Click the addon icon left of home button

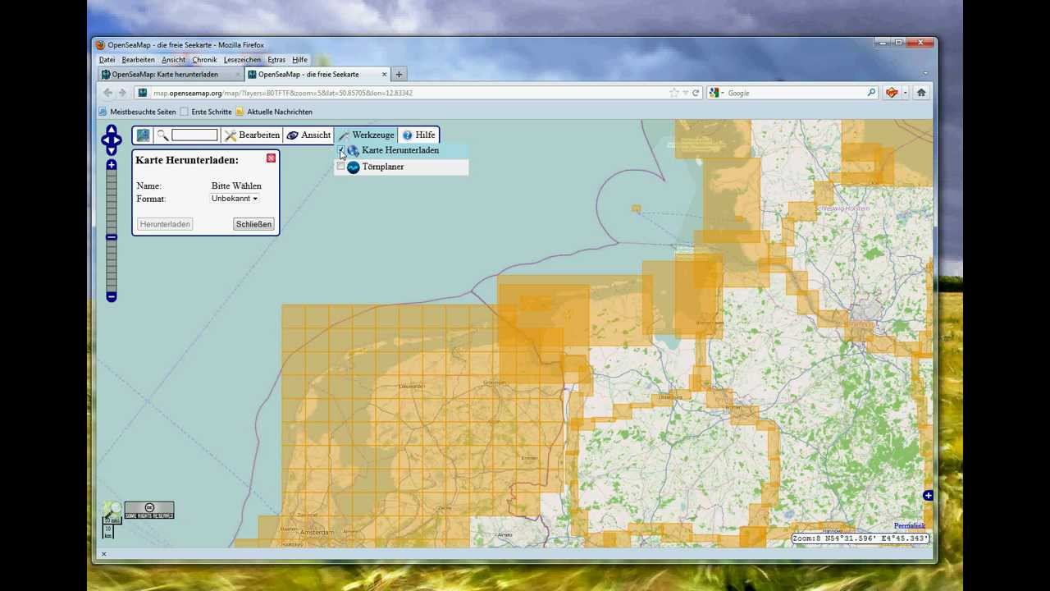(892, 93)
